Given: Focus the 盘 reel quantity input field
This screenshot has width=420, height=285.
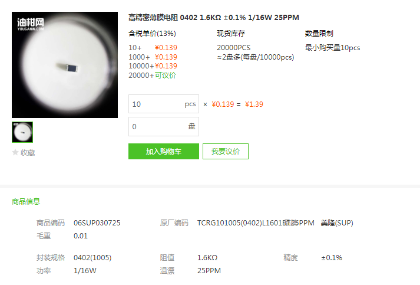Looking at the screenshot, I should click(164, 126).
